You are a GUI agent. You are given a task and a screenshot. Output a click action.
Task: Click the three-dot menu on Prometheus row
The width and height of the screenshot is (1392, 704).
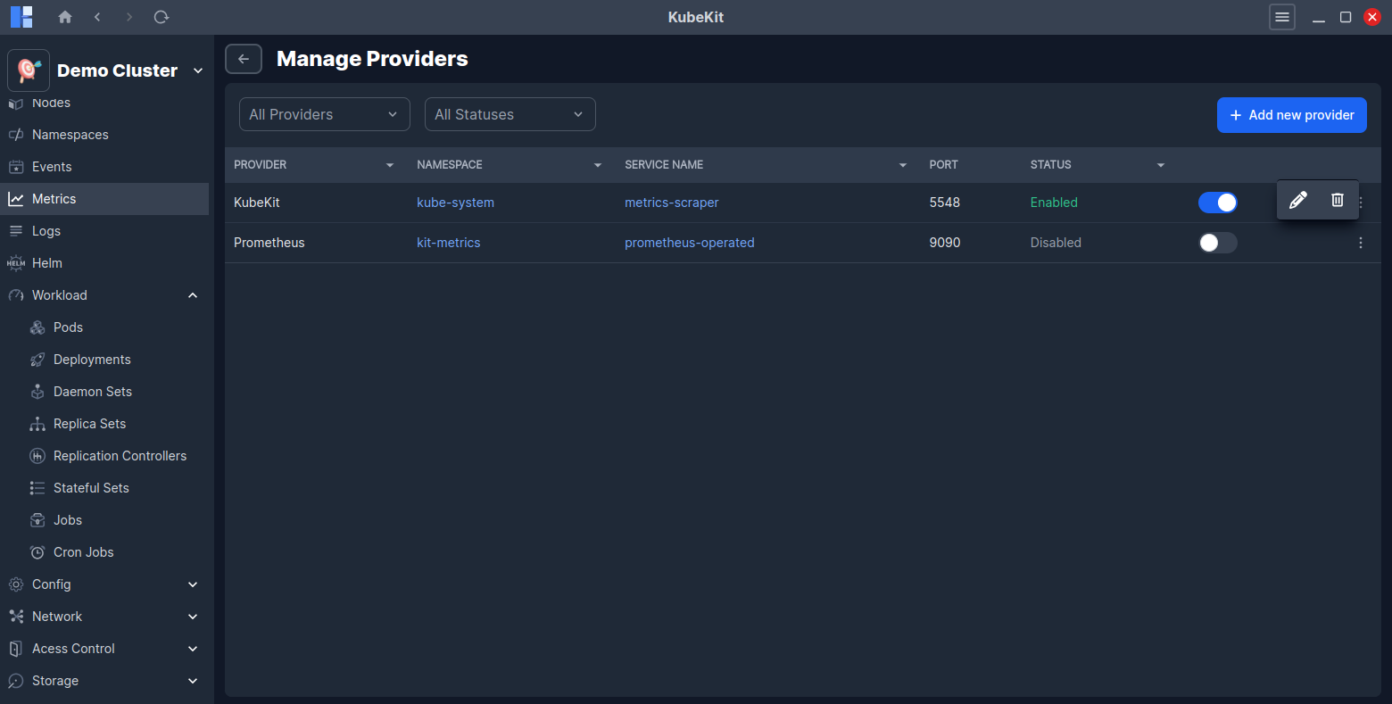point(1361,242)
